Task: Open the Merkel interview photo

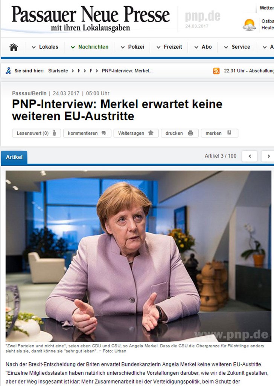Action: [x=139, y=256]
